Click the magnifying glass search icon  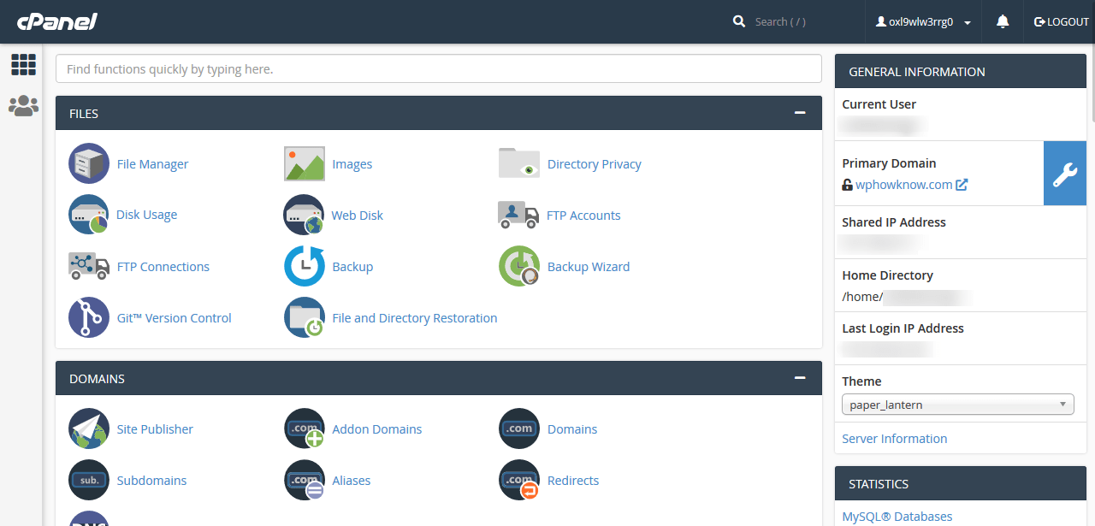(x=739, y=21)
